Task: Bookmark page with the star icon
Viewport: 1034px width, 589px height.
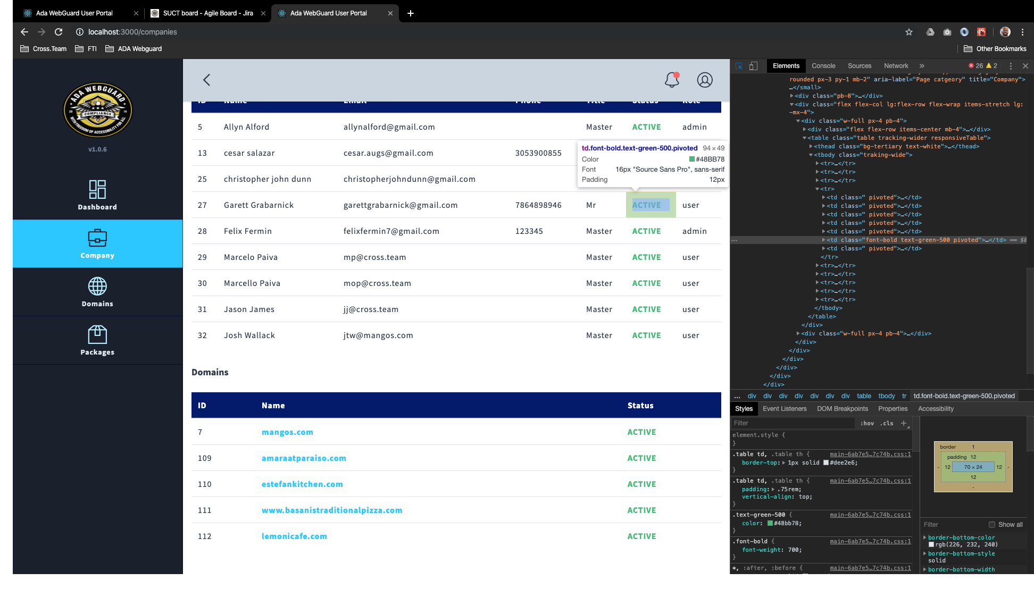Action: [x=909, y=32]
